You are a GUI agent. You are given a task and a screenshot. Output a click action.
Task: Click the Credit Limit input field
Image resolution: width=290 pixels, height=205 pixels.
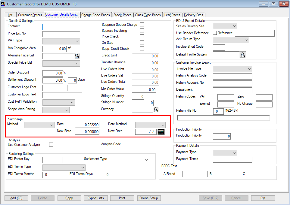[145, 56]
